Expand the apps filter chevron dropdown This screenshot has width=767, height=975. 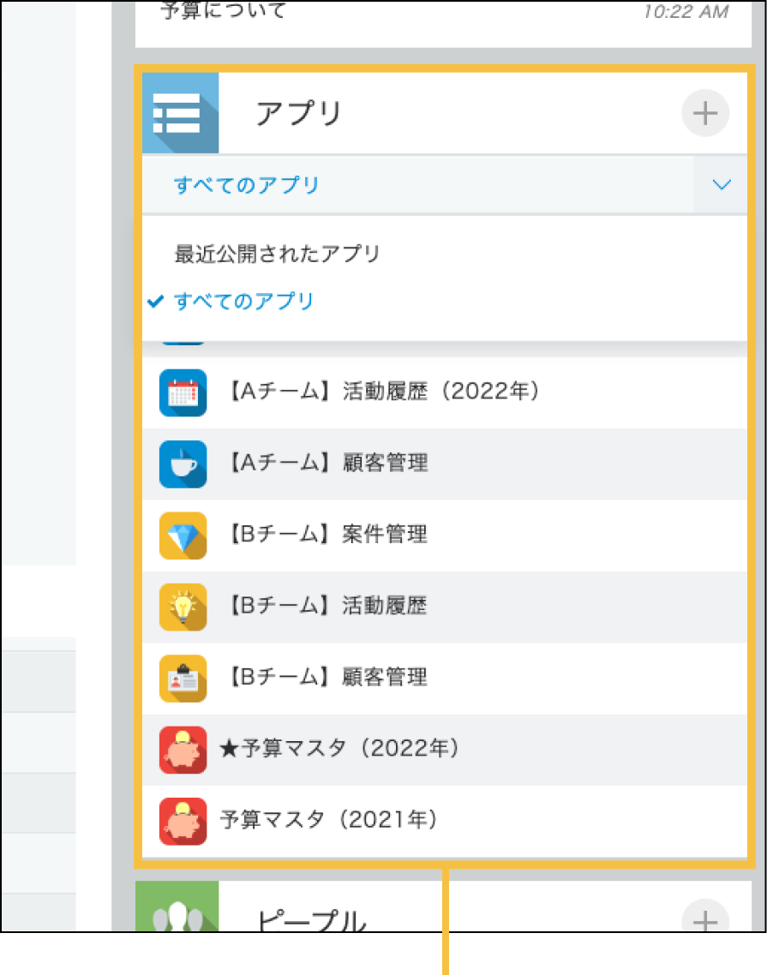721,184
